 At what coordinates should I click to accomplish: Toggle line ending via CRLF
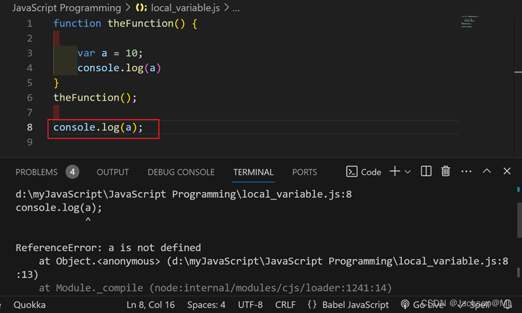point(285,305)
